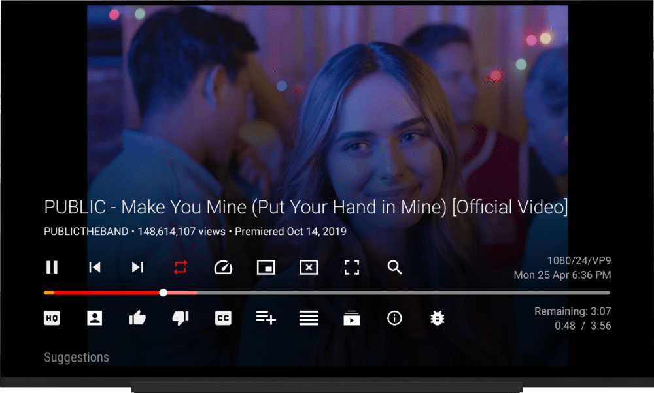Image resolution: width=654 pixels, height=393 pixels.
Task: Open the video collection play icon
Action: click(352, 318)
